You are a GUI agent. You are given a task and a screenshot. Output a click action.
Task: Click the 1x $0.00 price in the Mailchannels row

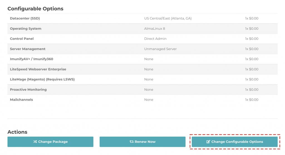(252, 100)
